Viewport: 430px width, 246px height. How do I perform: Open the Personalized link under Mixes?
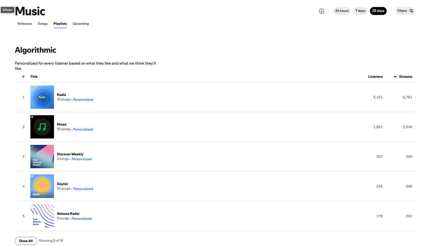pos(83,129)
